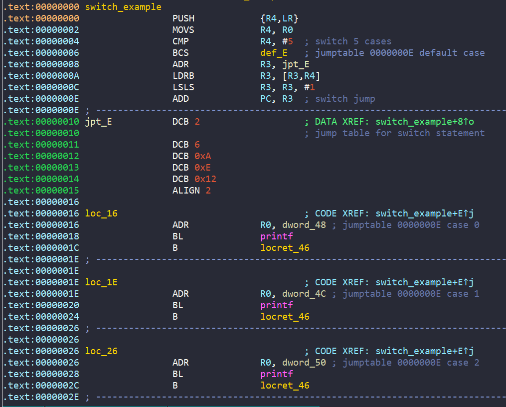The width and height of the screenshot is (506, 407).
Task: Follow printf call at address 00000020
Action: (x=277, y=305)
